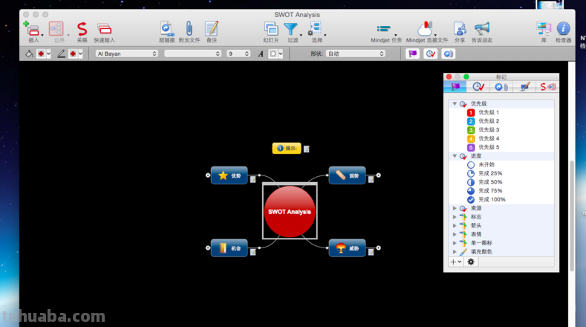
Task: Open the 库 library icon
Action: pyautogui.click(x=543, y=29)
